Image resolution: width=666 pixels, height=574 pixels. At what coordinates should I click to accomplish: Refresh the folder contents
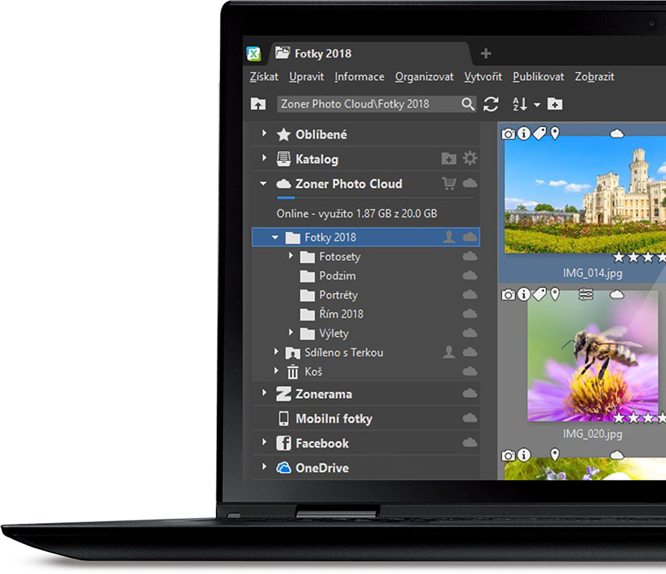pos(491,104)
